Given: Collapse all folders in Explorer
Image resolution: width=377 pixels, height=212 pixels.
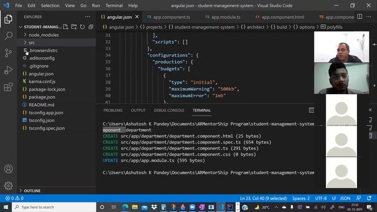Looking at the screenshot, I should [91, 27].
